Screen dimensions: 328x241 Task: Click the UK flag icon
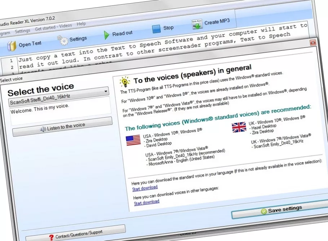(239, 127)
